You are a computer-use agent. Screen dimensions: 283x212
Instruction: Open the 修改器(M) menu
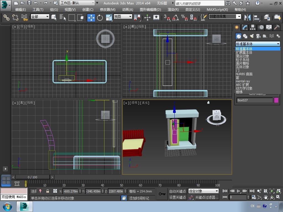tap(108, 9)
